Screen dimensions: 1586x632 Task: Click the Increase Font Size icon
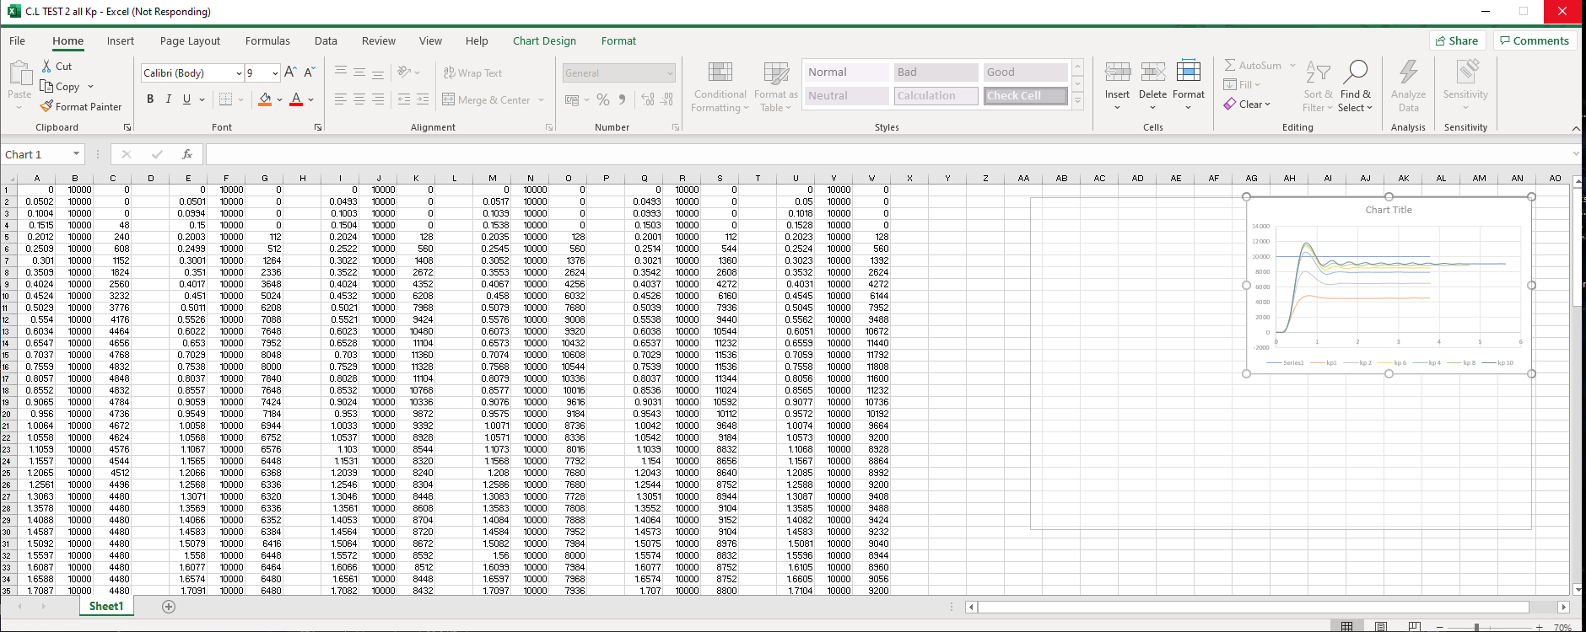pyautogui.click(x=290, y=72)
